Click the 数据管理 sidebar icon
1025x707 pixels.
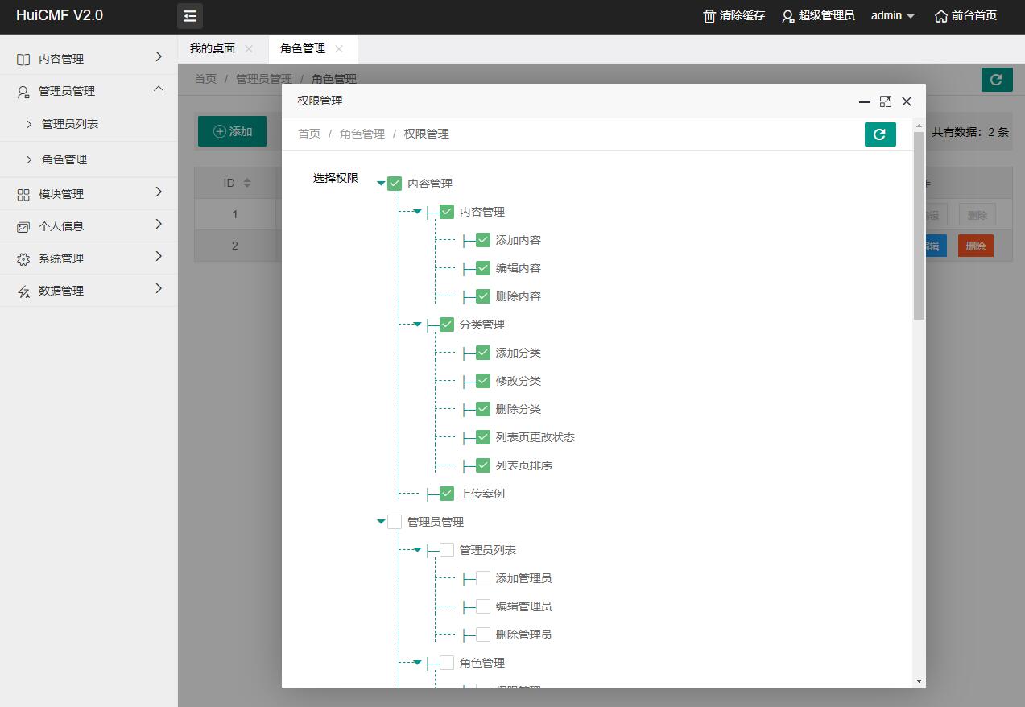[x=23, y=291]
